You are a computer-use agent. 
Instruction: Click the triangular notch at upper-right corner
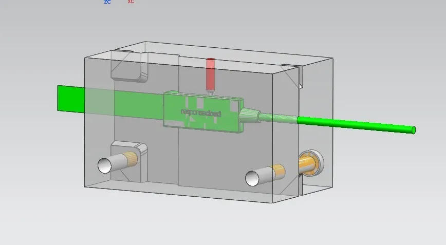coord(293,77)
